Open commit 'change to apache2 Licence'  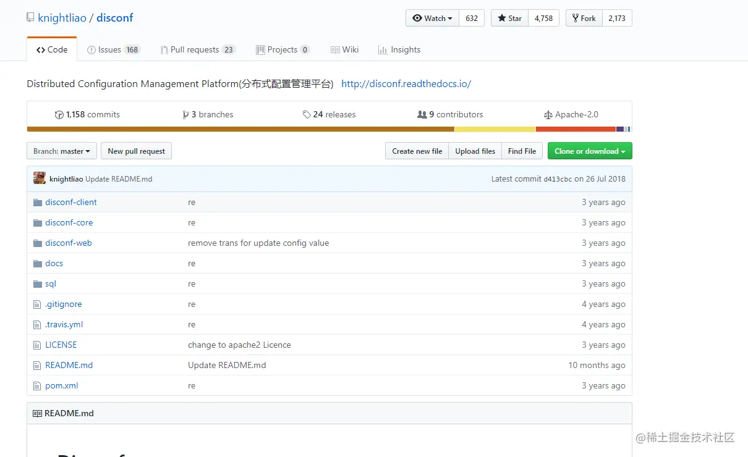pos(239,345)
